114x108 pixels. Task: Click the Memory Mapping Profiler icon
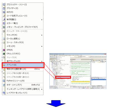(4, 27)
